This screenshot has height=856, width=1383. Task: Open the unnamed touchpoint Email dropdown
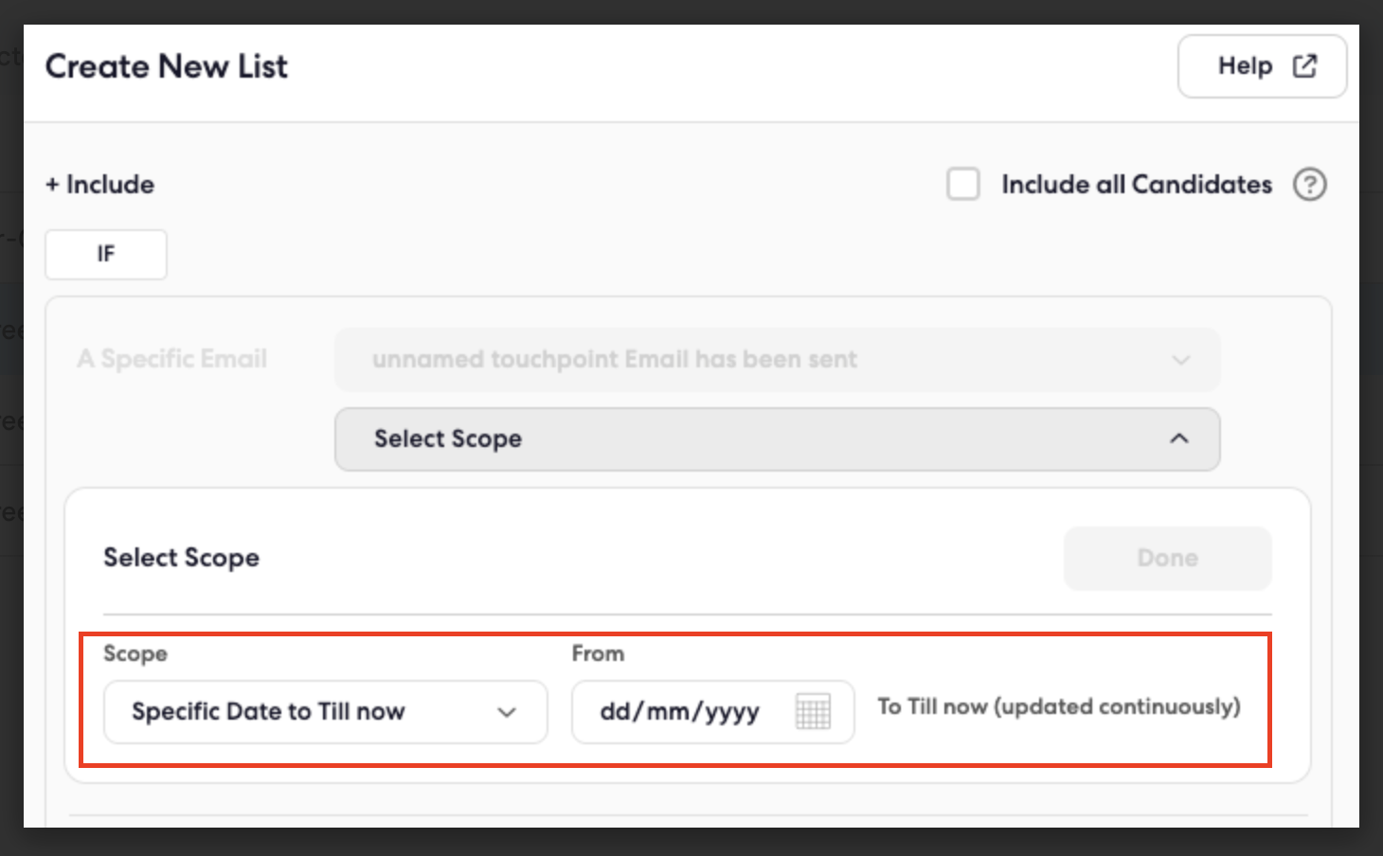(777, 360)
